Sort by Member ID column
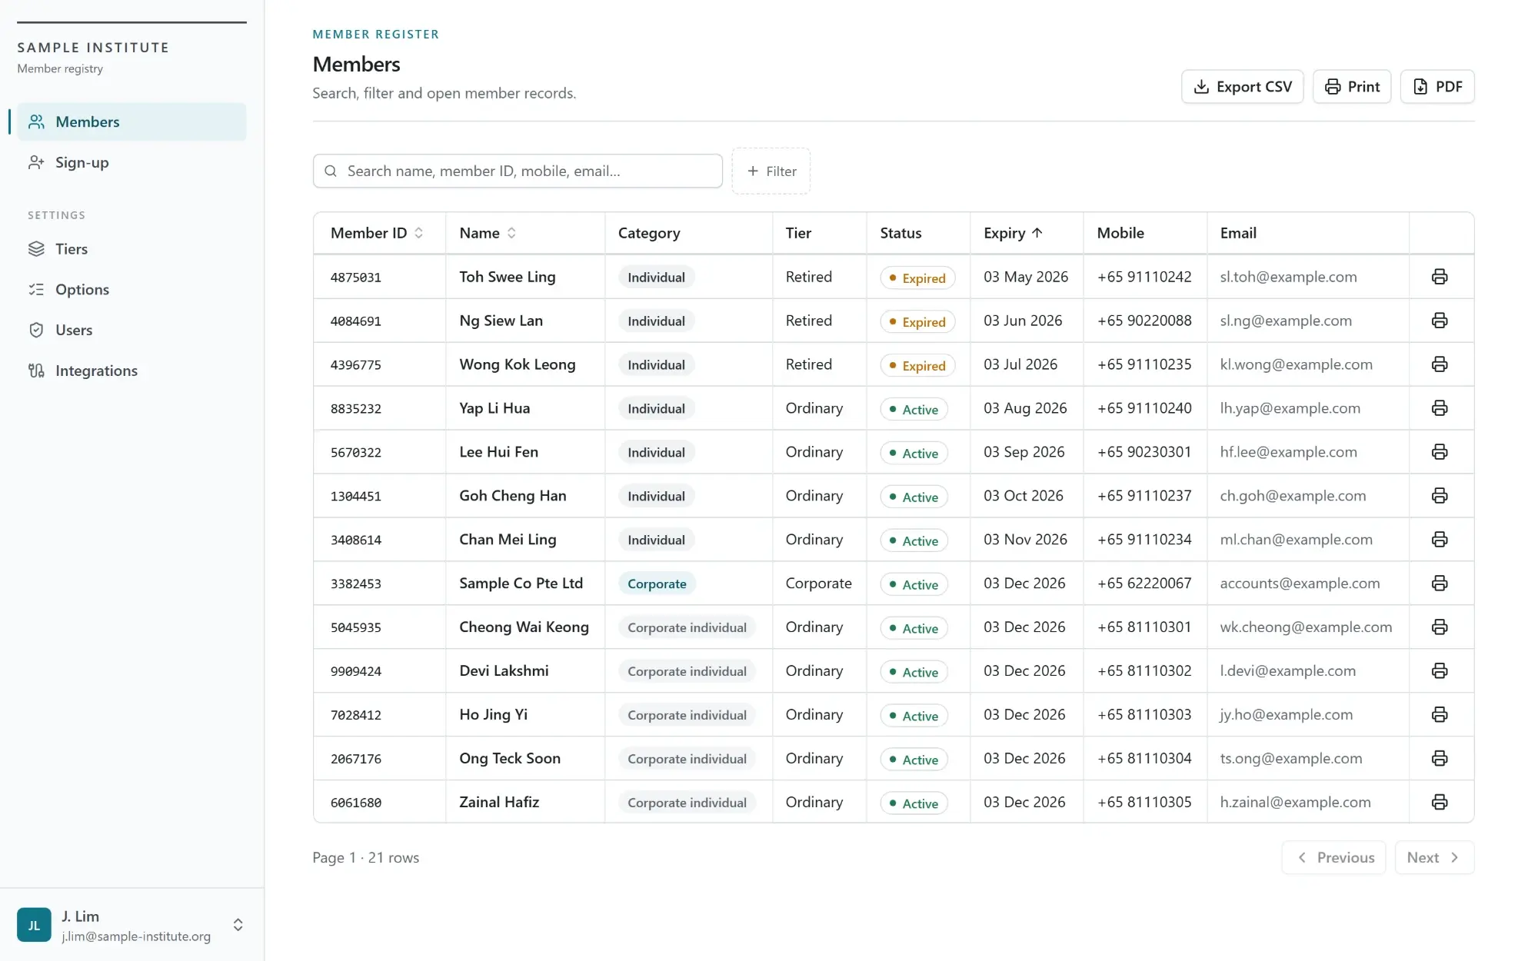1538x961 pixels. click(377, 233)
